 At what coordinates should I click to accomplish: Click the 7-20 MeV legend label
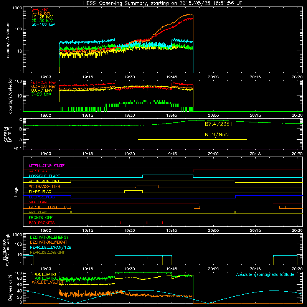pos(41,94)
